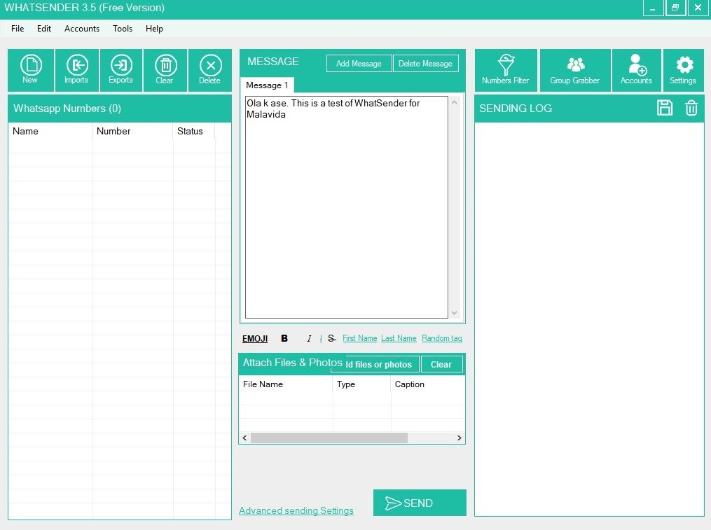The height and width of the screenshot is (530, 711).
Task: Open the Help menu
Action: 154,29
